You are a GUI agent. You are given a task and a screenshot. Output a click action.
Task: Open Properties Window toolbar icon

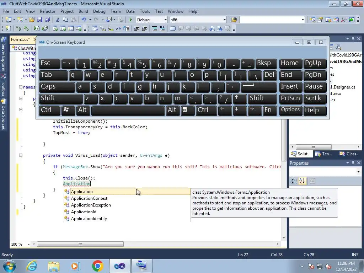point(320,20)
